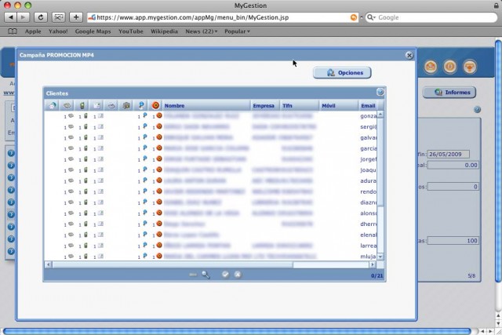The height and width of the screenshot is (335, 502).
Task: Click the Clientes table vertical scroll down arrow
Action: click(380, 257)
